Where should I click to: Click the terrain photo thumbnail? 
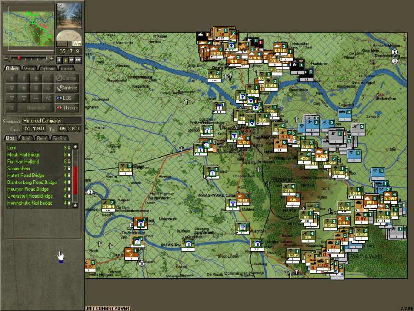pyautogui.click(x=69, y=16)
